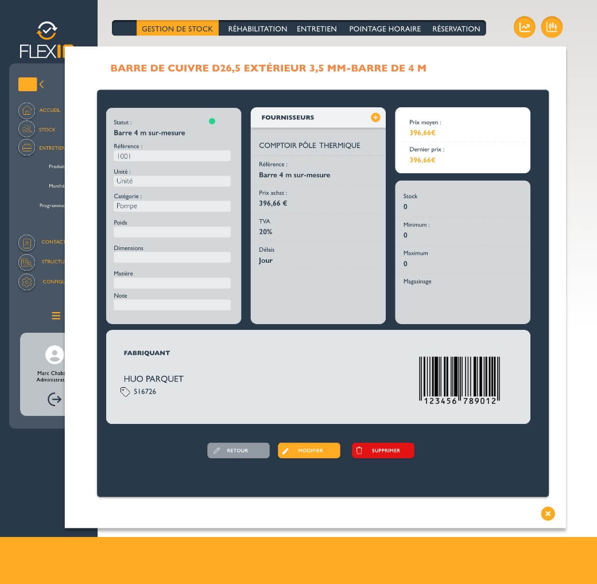This screenshot has width=597, height=584.
Task: Toggle the green status indicator
Action: tap(212, 121)
